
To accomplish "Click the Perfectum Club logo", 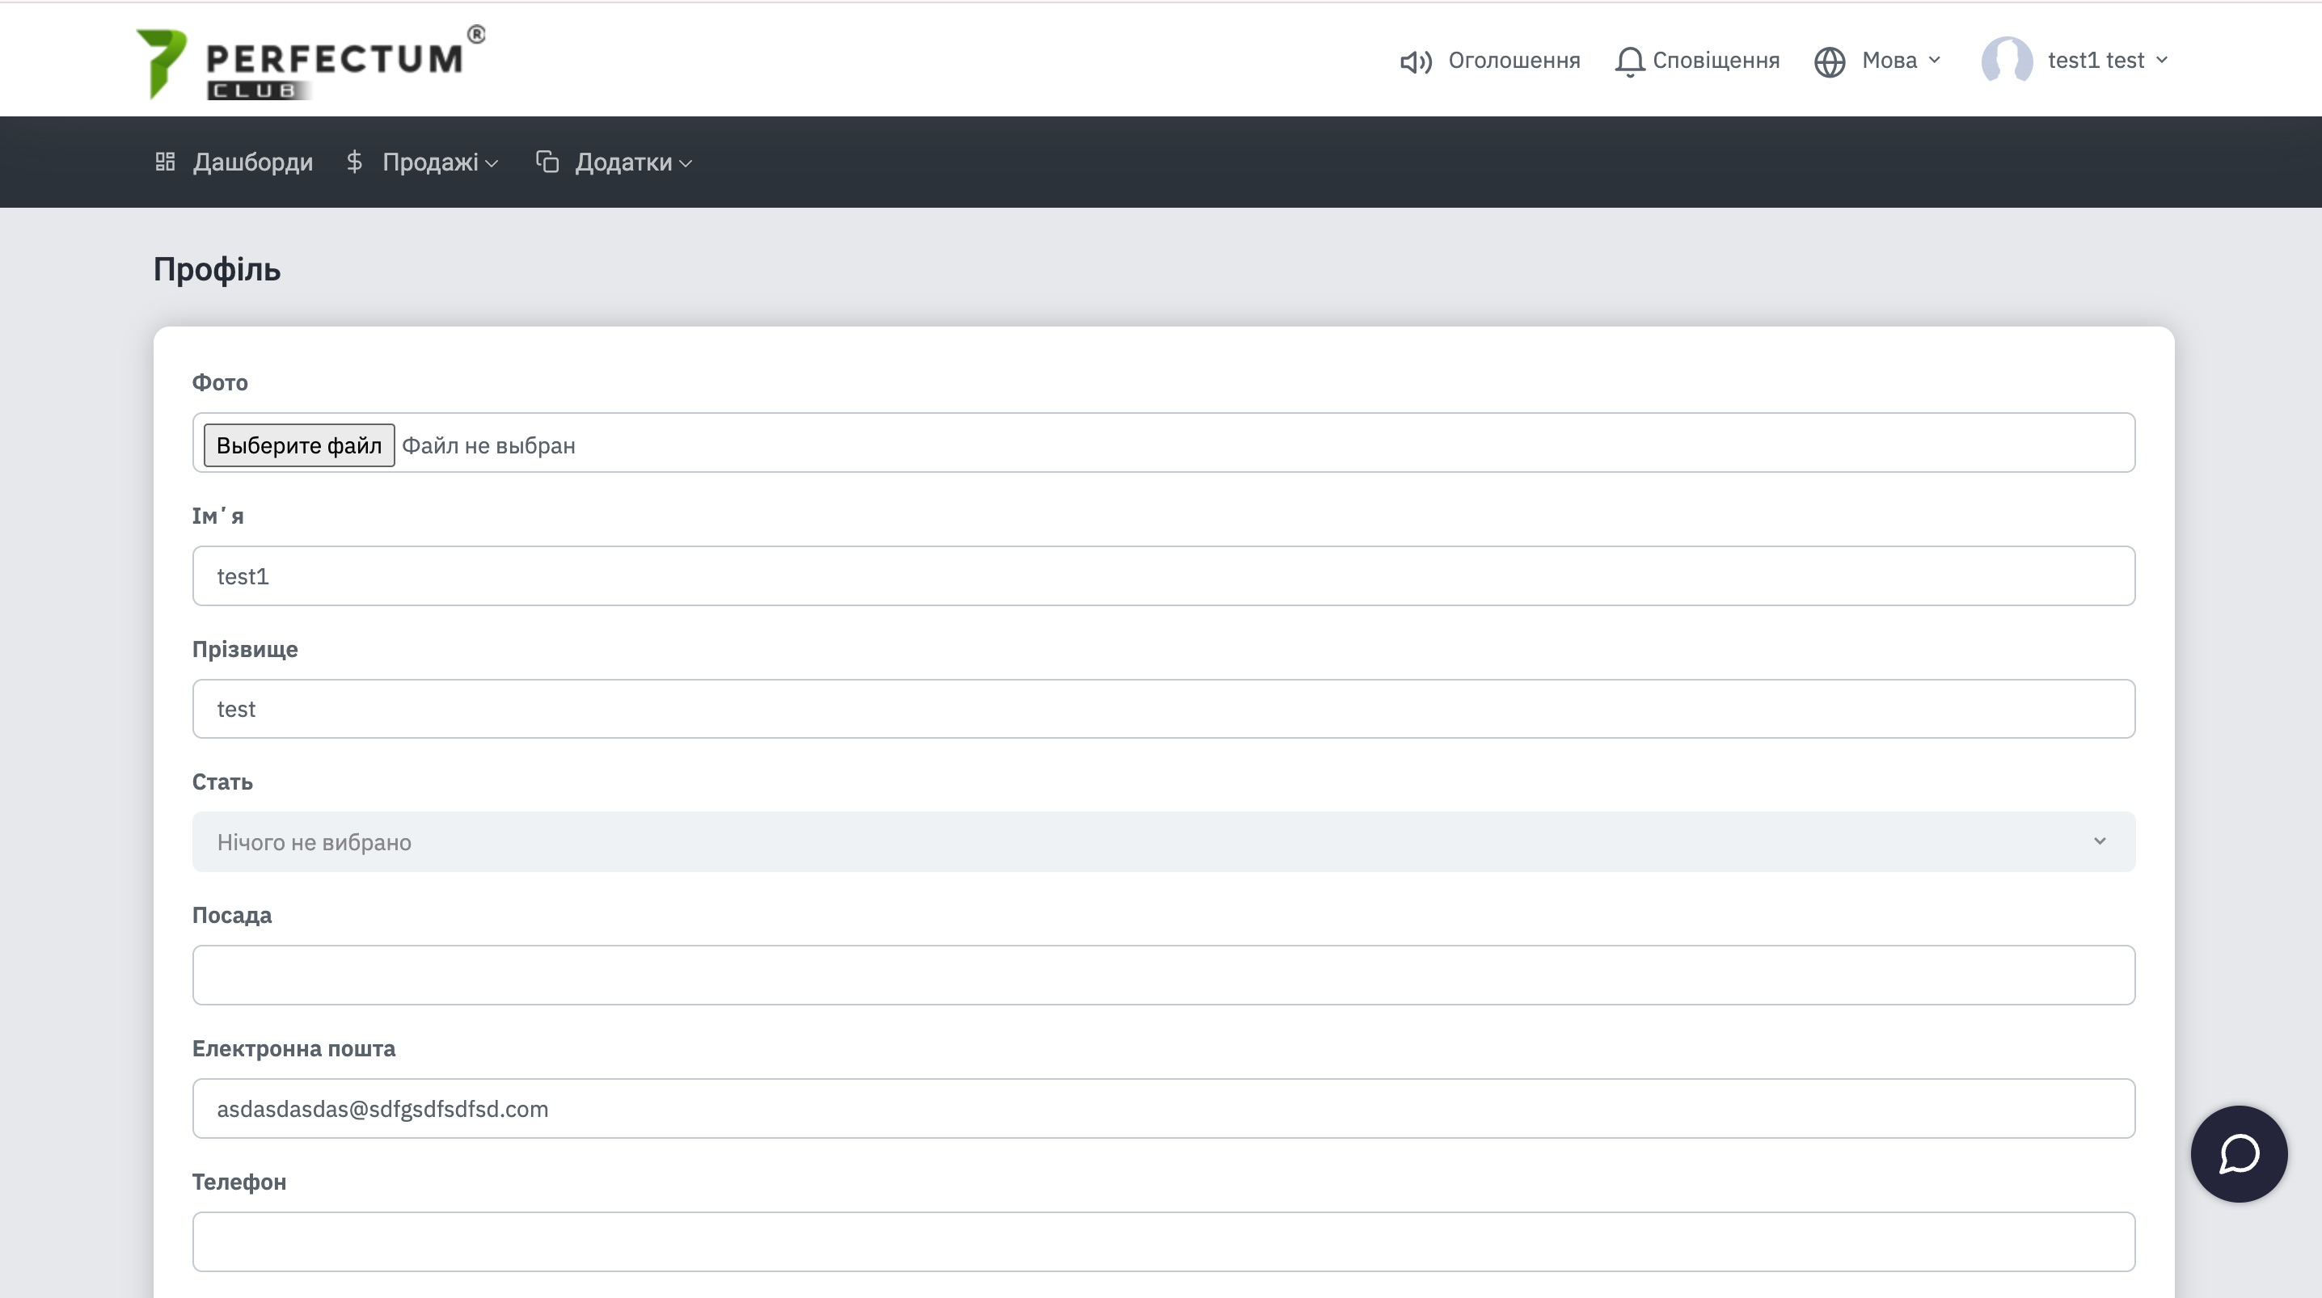I will 309,63.
